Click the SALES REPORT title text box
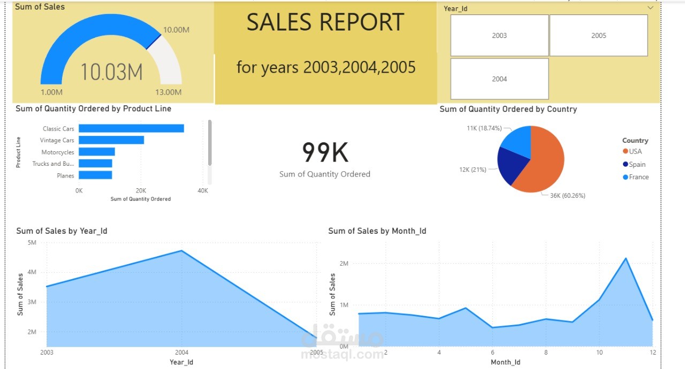This screenshot has height=369, width=685. [x=325, y=22]
